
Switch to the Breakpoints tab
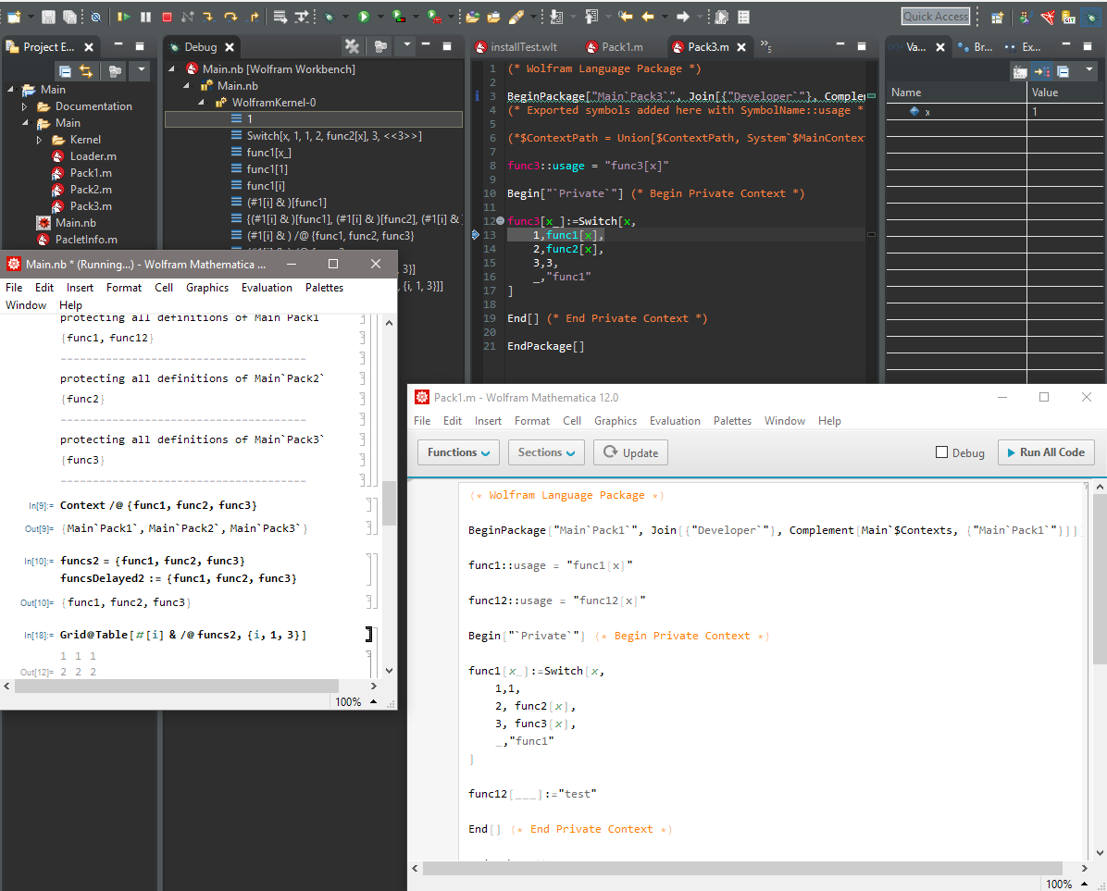975,46
